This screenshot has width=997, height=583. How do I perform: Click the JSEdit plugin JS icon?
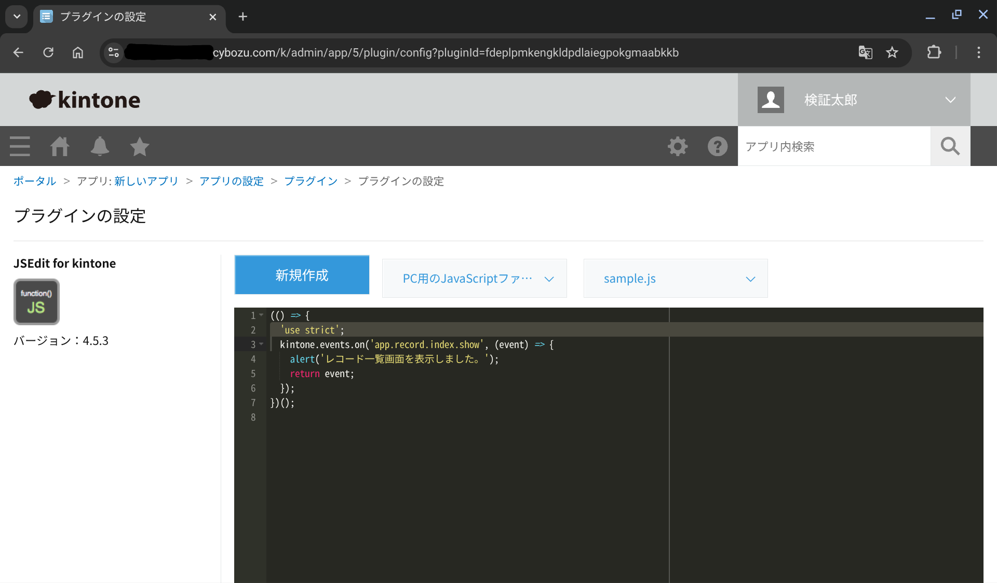click(x=36, y=301)
